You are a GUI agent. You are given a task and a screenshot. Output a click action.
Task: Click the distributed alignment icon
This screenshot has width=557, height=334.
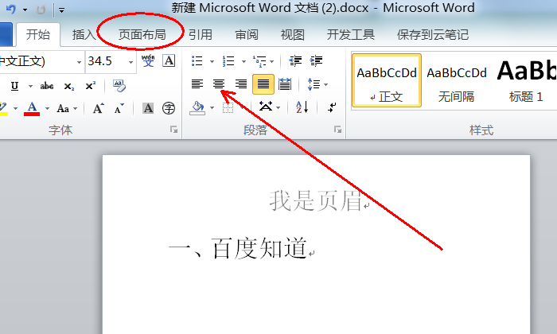[x=285, y=84]
